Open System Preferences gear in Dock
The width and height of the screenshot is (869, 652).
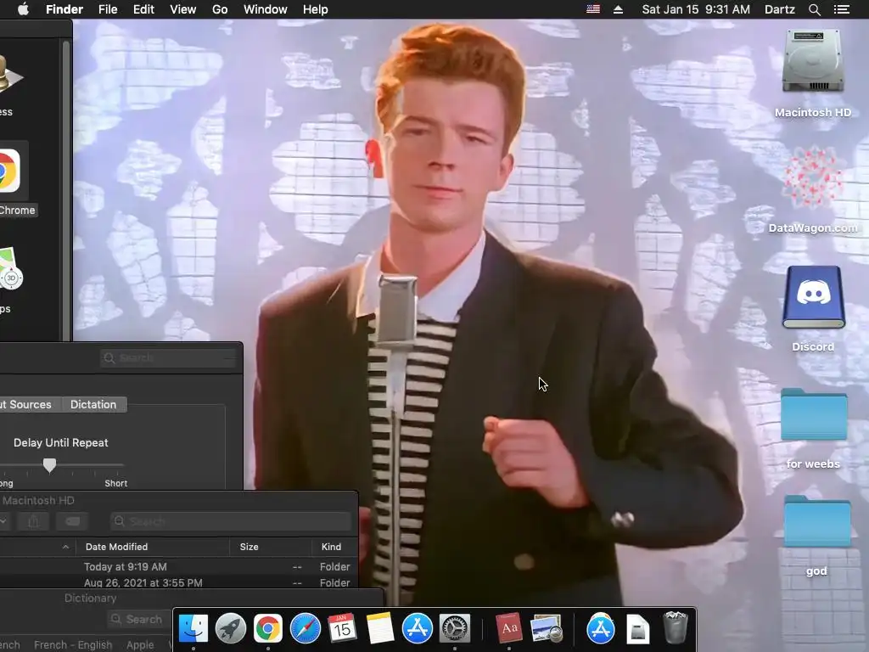(x=455, y=629)
